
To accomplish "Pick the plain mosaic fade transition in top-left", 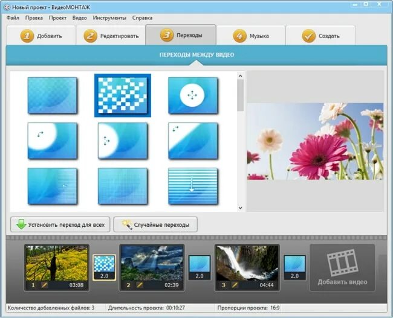I will tap(53, 95).
